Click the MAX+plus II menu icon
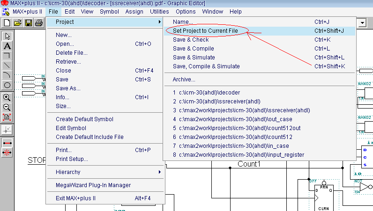This screenshot has width=373, height=211. [x=6, y=12]
